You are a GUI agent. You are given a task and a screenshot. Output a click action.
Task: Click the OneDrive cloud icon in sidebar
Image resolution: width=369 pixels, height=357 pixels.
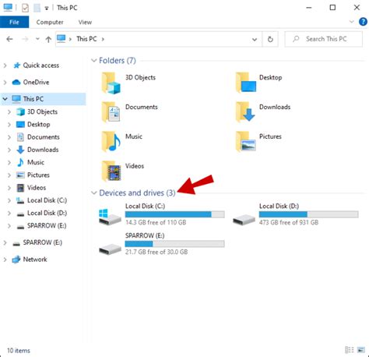(16, 83)
